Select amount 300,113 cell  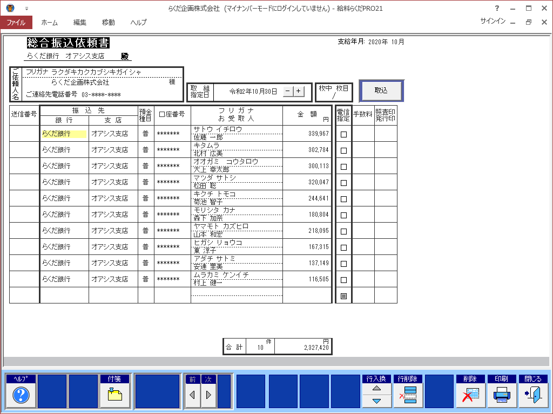[307, 166]
